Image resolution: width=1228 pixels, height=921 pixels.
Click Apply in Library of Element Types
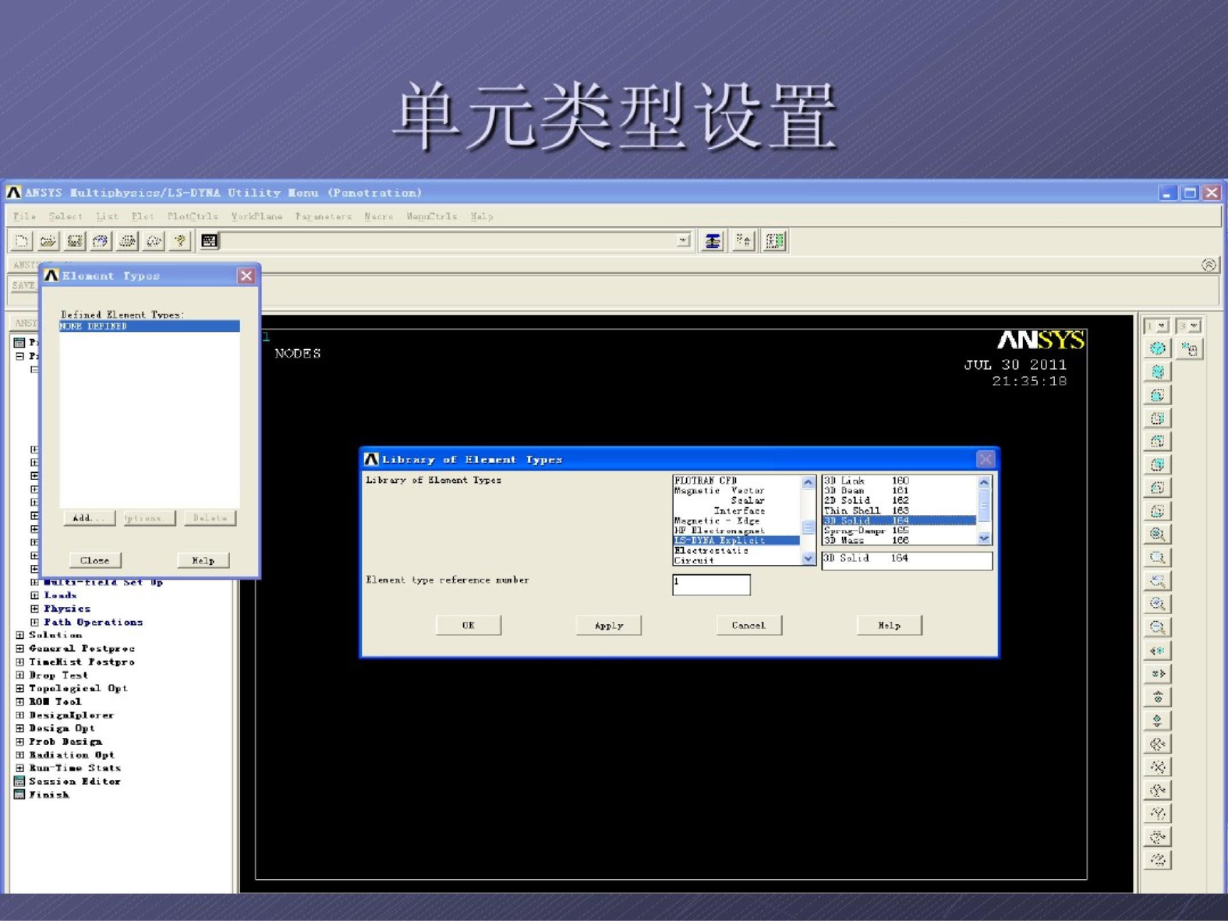608,625
